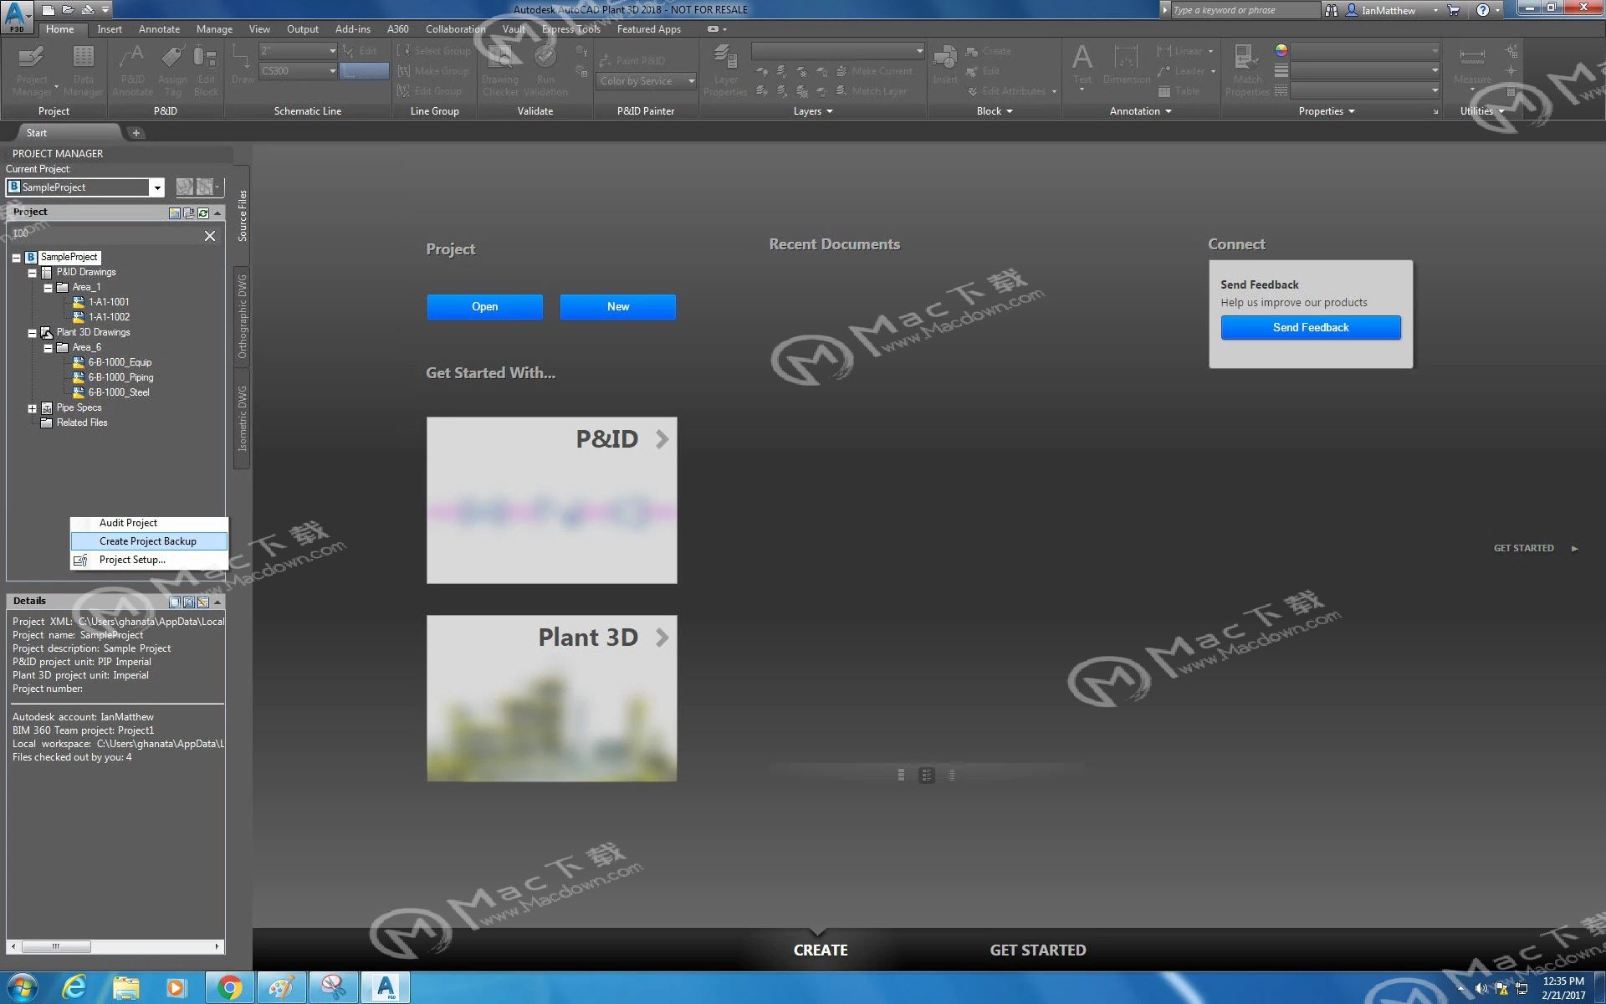The height and width of the screenshot is (1004, 1606).
Task: Click the new drawing icon in Project panel header
Action: [x=174, y=213]
